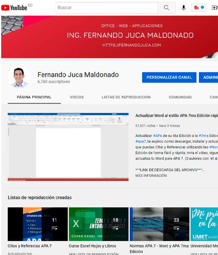Open Normas APA 7 playlist thumbnail

click(159, 224)
